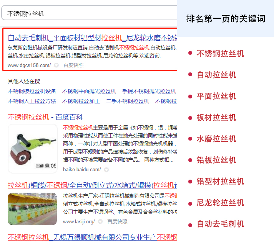
Task: Open the 不锈钢拉丝机_无锡万得顺机械有限公司 result title
Action: [x=93, y=237]
